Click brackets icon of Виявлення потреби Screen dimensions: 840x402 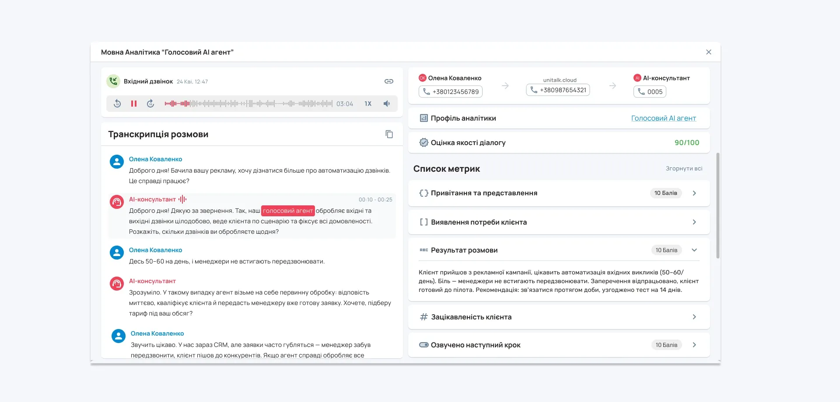coord(423,222)
